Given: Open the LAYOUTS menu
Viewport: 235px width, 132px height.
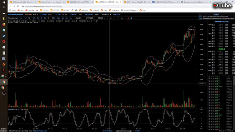Looking at the screenshot, I should [116, 15].
